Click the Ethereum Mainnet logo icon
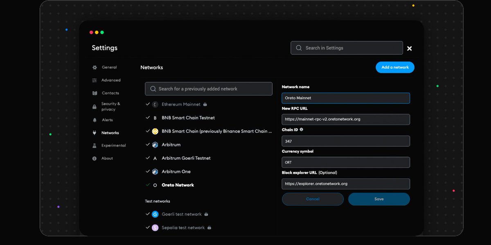The width and height of the screenshot is (491, 245). 155,105
